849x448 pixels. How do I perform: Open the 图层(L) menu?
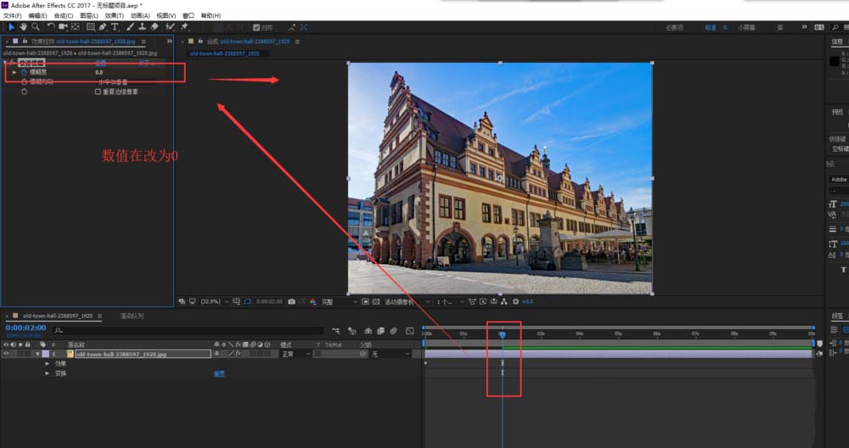tap(88, 15)
